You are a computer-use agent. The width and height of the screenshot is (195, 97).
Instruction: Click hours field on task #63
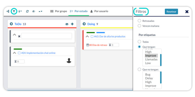115,45
